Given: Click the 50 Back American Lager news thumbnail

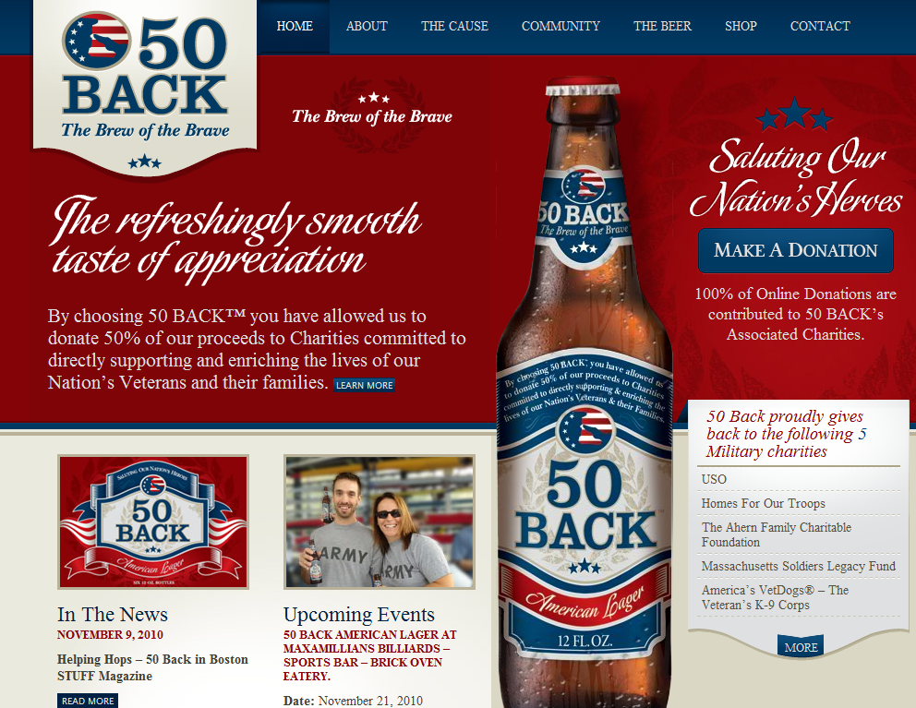Looking at the screenshot, I should 153,522.
